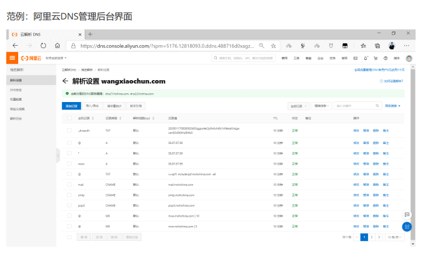Tick the footer checkbox beside 暂停 button
Image resolution: width=425 pixels, height=256 pixels.
coord(69,237)
